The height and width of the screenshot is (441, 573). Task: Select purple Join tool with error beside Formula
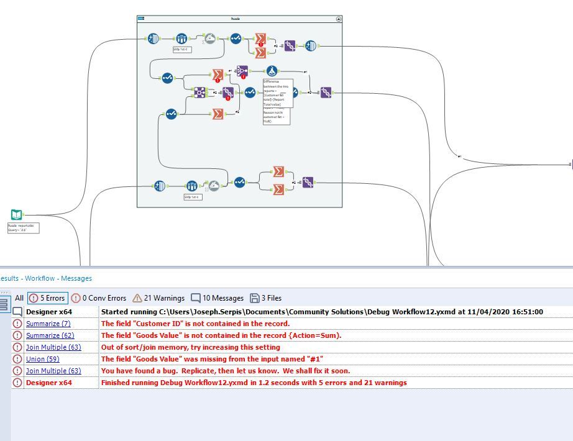pyautogui.click(x=242, y=71)
